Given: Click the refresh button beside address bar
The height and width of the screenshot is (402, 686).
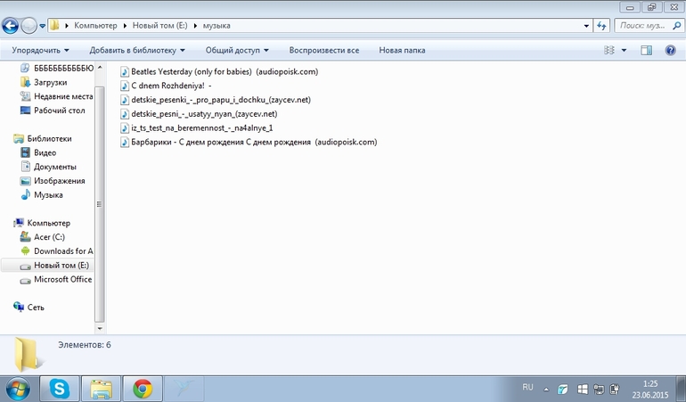Looking at the screenshot, I should [600, 25].
